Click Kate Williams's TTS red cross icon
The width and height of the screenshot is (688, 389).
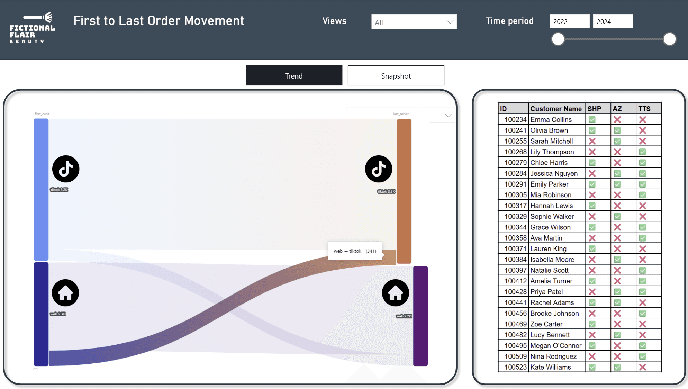tap(643, 367)
